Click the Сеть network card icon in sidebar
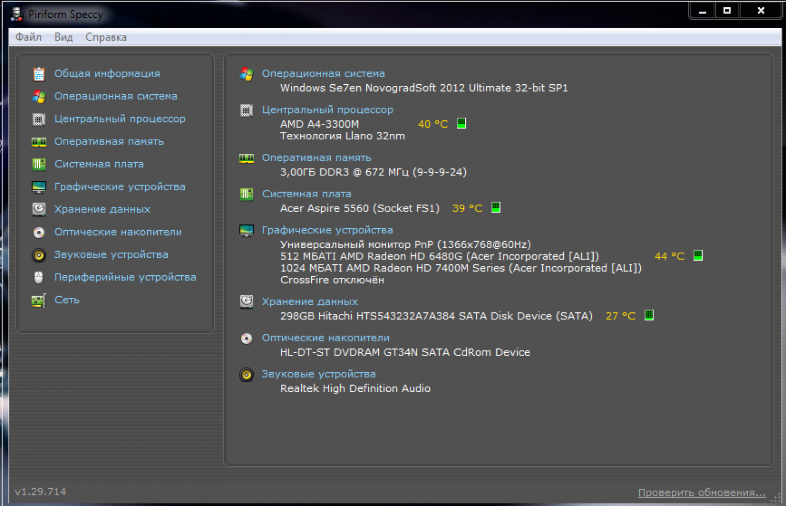Viewport: 786px width, 506px height. pyautogui.click(x=39, y=300)
